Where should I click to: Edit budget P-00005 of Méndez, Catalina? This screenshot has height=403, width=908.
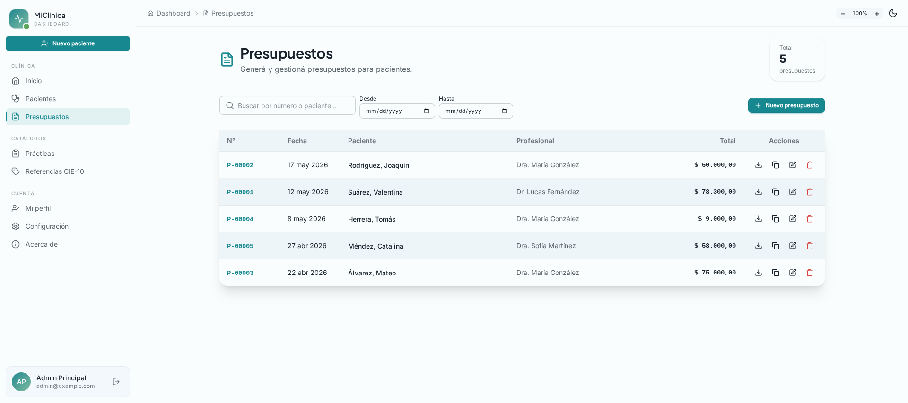click(x=793, y=246)
